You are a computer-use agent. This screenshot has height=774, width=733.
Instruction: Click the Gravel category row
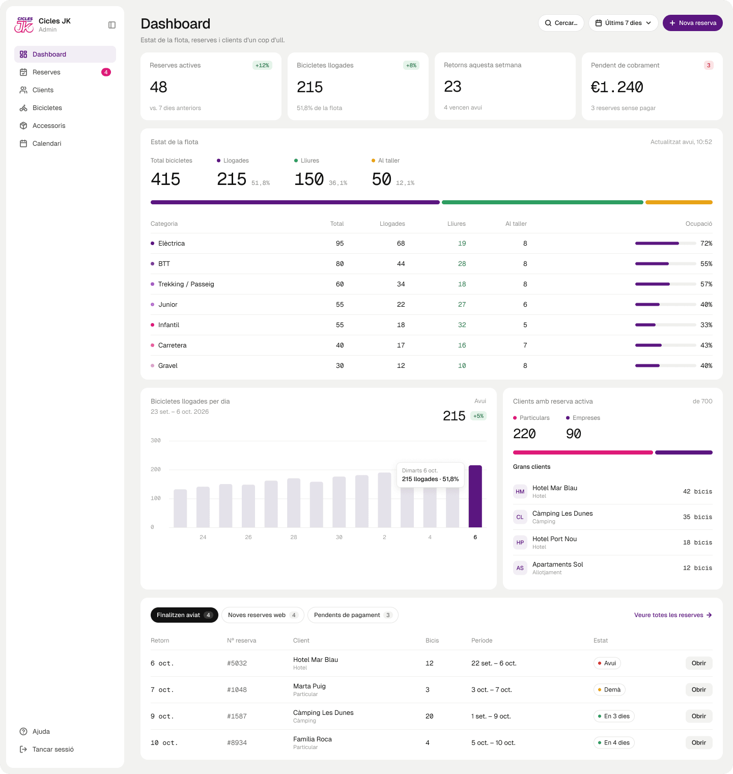[x=432, y=366]
